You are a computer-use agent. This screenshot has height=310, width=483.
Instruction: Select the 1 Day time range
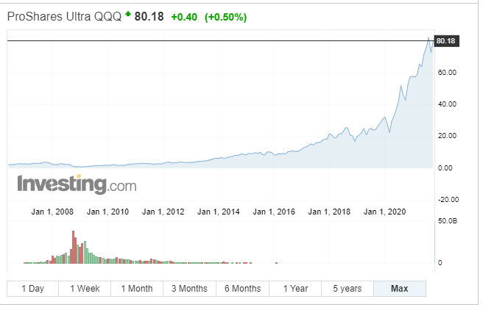32,289
